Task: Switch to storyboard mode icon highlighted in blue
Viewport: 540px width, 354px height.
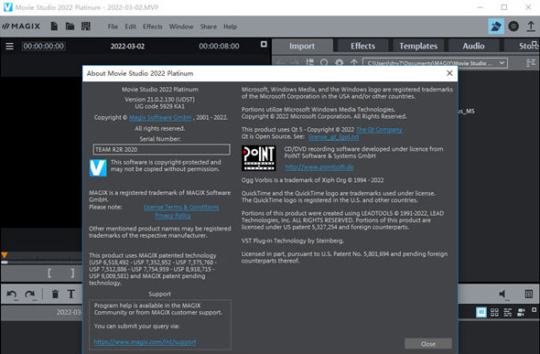Action: 481,312
